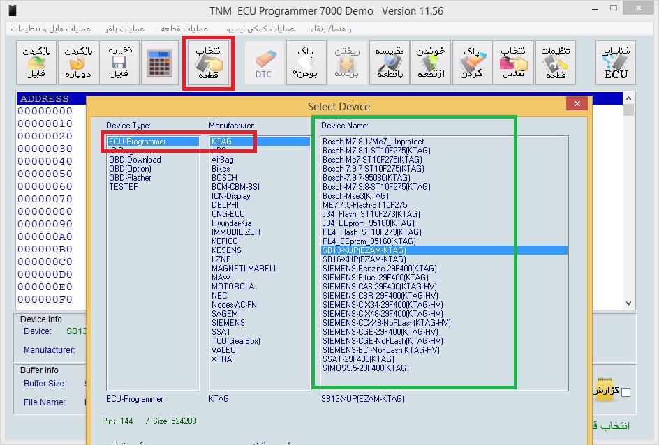The image size is (659, 445).
Task: Click the Save File (ذخیره فایل) floppy icon
Action: 119,63
